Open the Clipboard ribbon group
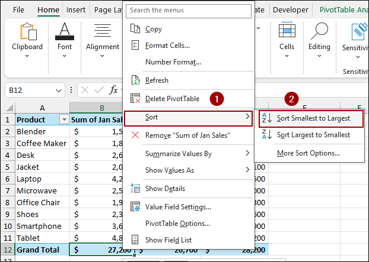Viewport: 369px width, 262px height. point(27,41)
